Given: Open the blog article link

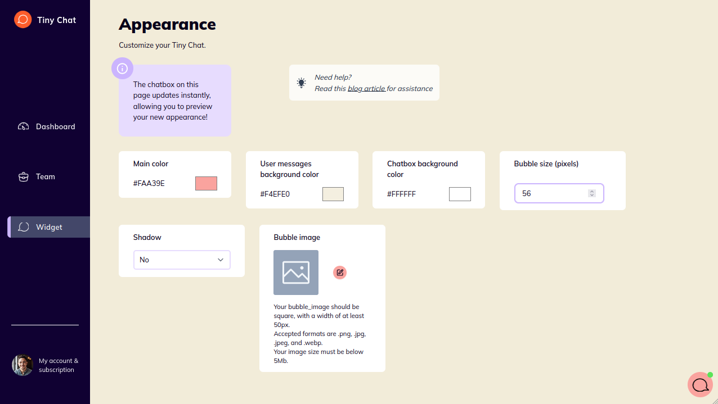Looking at the screenshot, I should point(366,88).
